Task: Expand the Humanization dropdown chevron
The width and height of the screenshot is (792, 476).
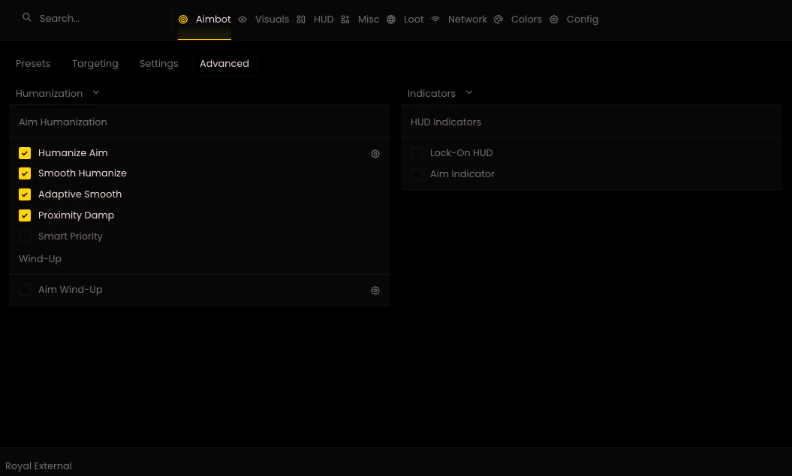Action: coord(96,92)
